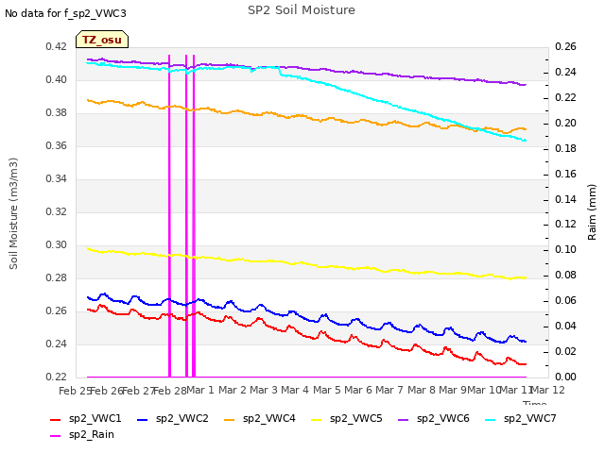Click the Mar 1 date tick label
The width and height of the screenshot is (605, 453).
click(x=200, y=391)
